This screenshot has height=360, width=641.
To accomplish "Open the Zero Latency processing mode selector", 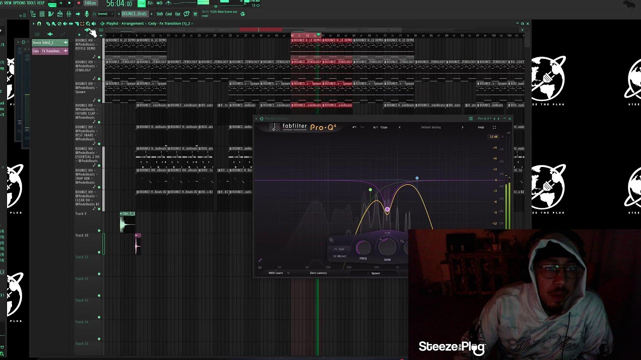I will tap(318, 273).
